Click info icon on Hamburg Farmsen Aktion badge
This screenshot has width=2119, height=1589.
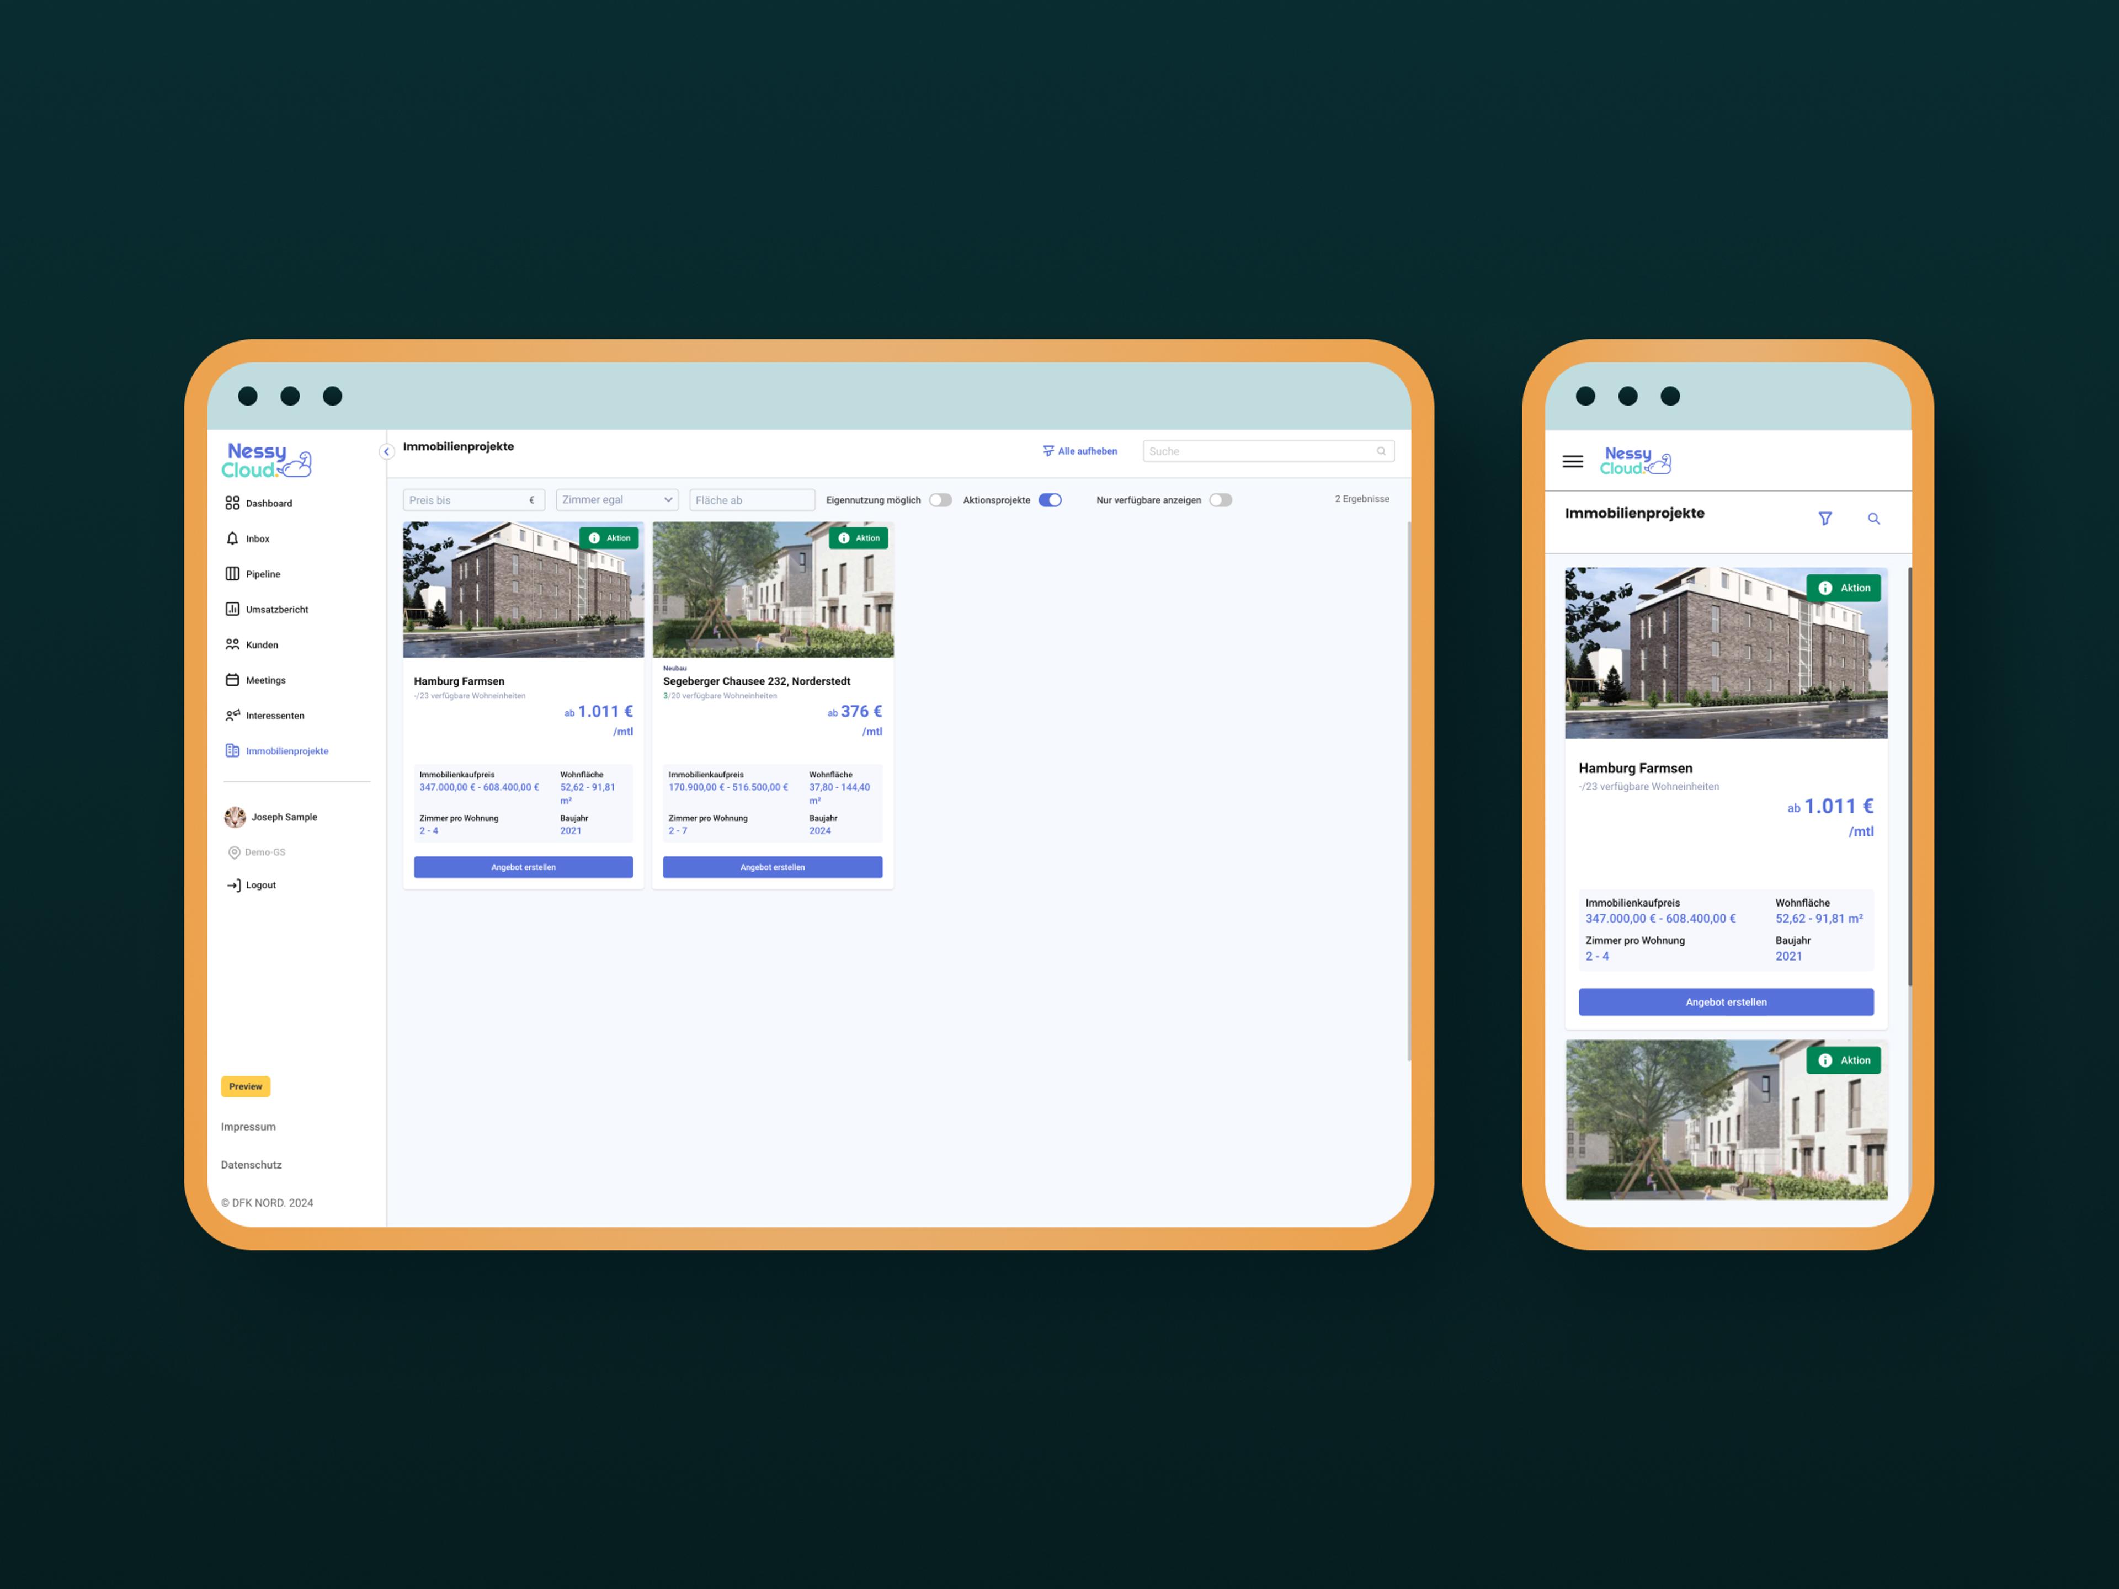pos(594,538)
